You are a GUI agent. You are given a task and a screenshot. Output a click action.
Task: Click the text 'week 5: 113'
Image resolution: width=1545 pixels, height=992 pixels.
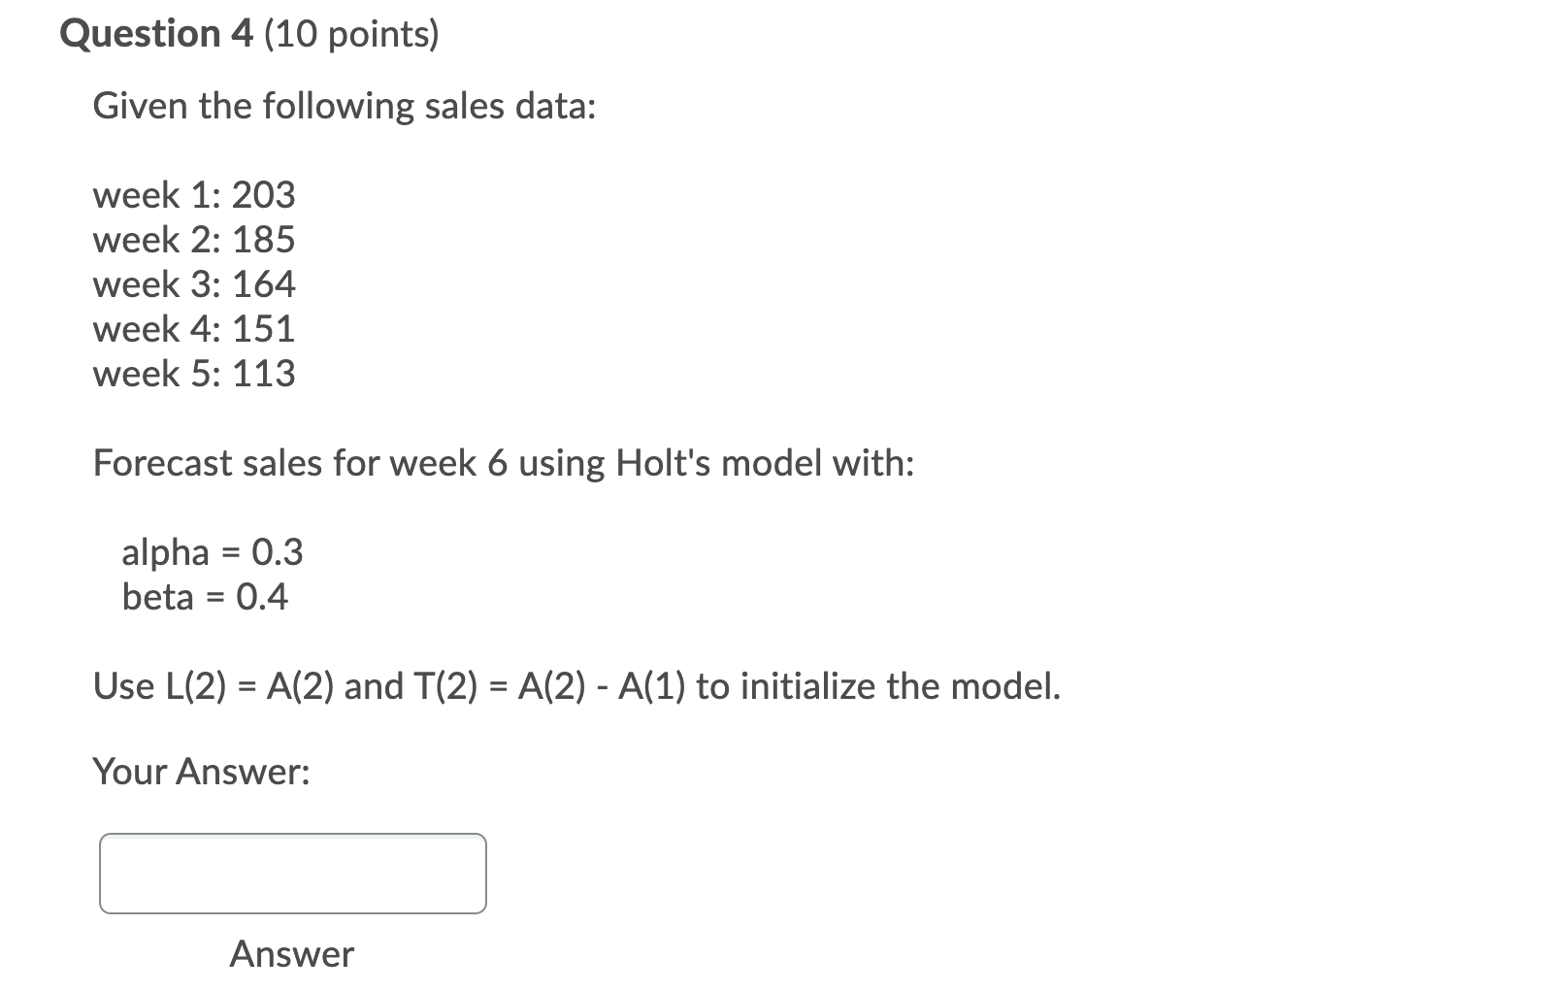pos(193,374)
